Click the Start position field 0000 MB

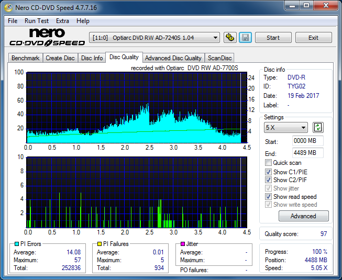coord(307,141)
